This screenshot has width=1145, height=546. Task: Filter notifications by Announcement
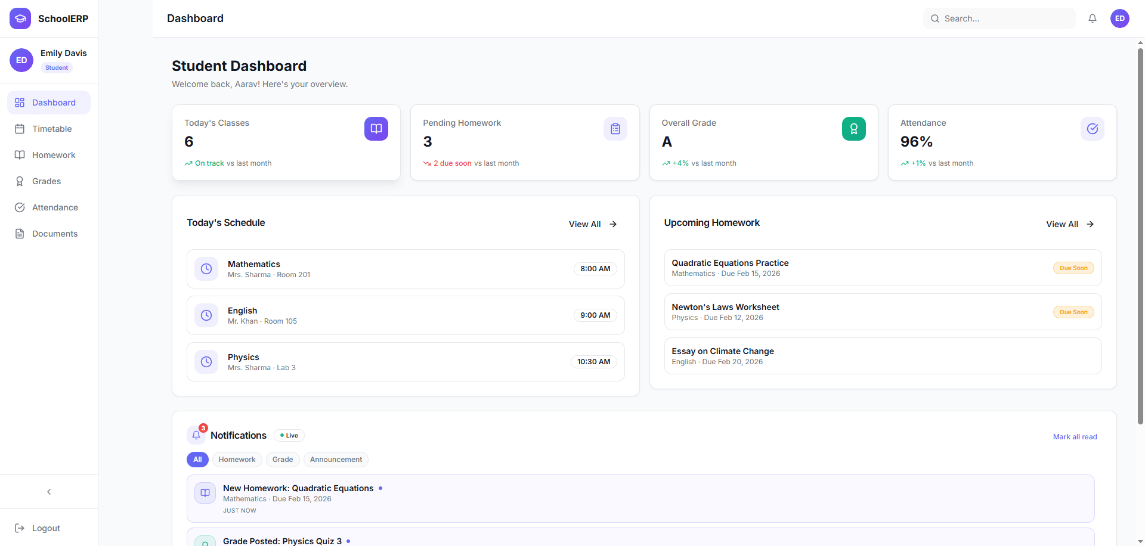336,460
